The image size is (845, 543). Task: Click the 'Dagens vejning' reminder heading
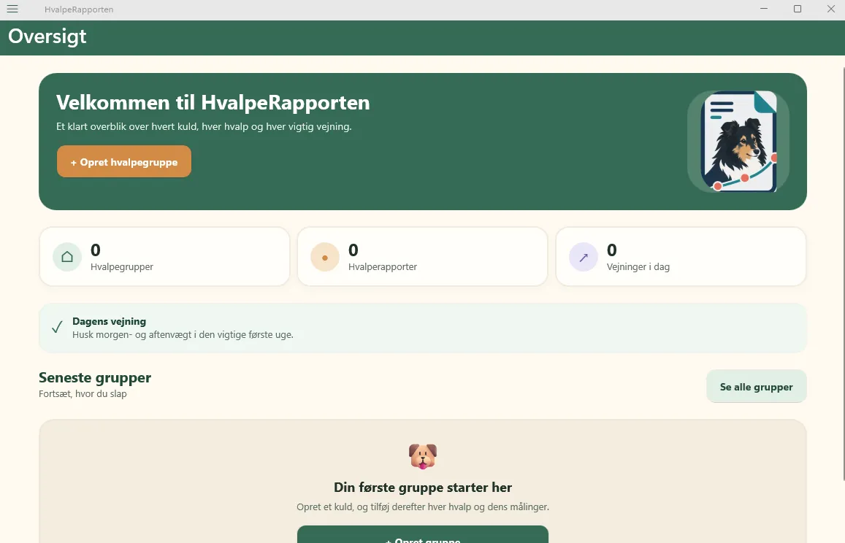109,321
